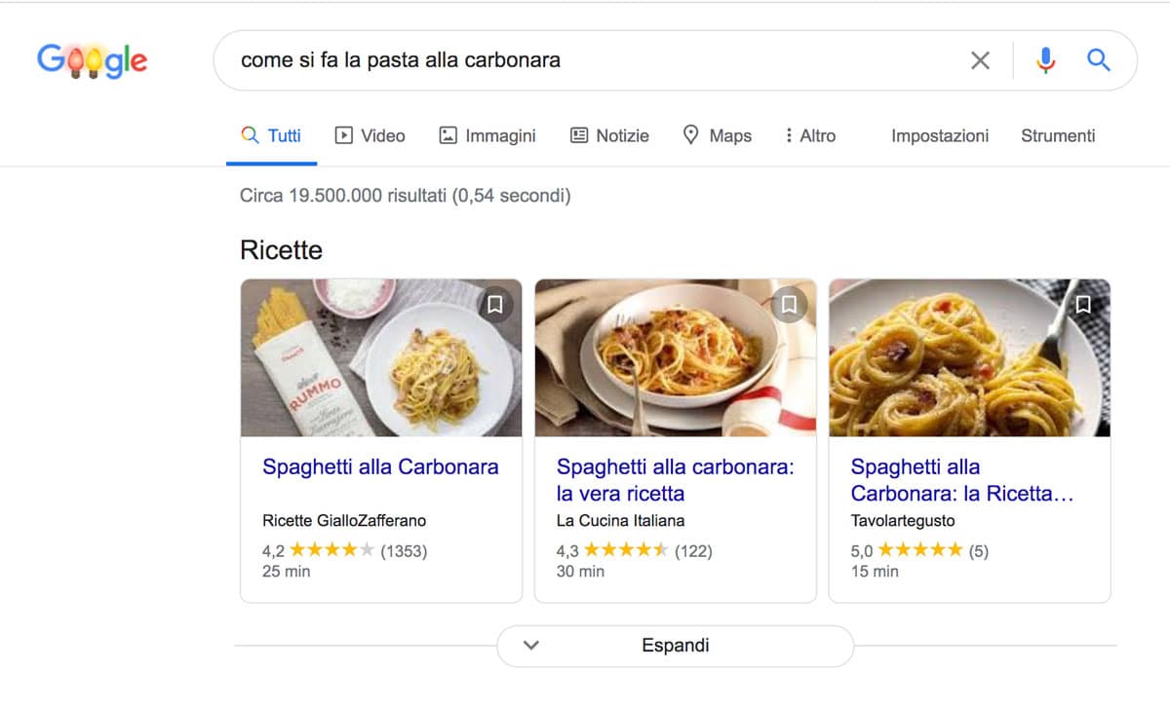This screenshot has height=706, width=1170.
Task: Open 'Spaghetti alla carbonara: la vera ricetta' link
Action: [675, 479]
